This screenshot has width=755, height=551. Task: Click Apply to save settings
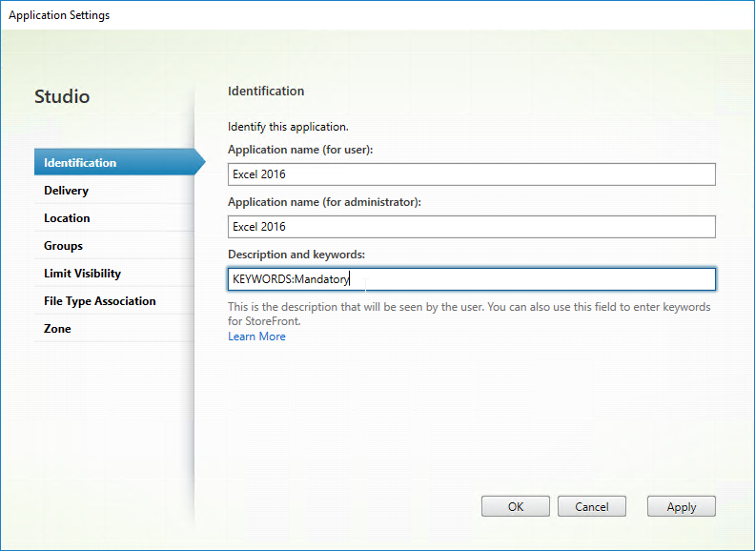pos(682,506)
